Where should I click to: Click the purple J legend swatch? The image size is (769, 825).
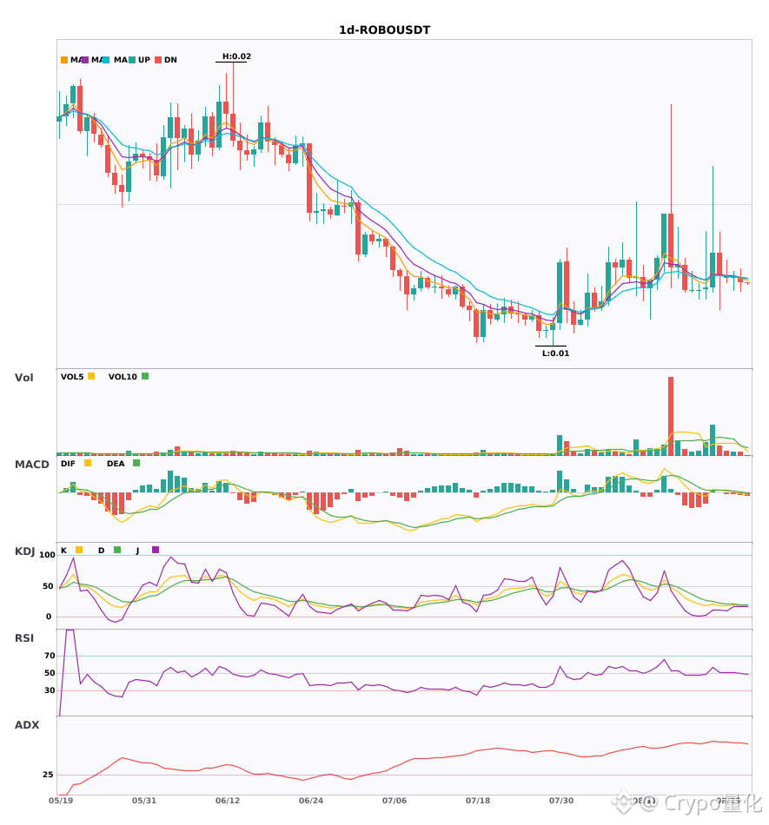click(x=156, y=550)
